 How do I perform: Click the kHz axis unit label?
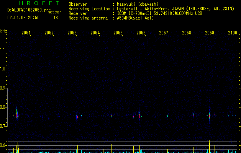click(x=3, y=31)
